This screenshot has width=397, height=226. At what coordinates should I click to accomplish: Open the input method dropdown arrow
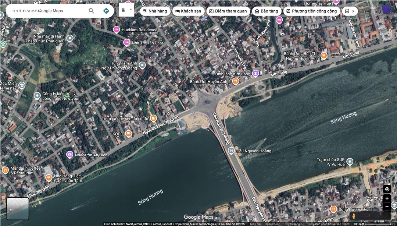(x=131, y=10)
